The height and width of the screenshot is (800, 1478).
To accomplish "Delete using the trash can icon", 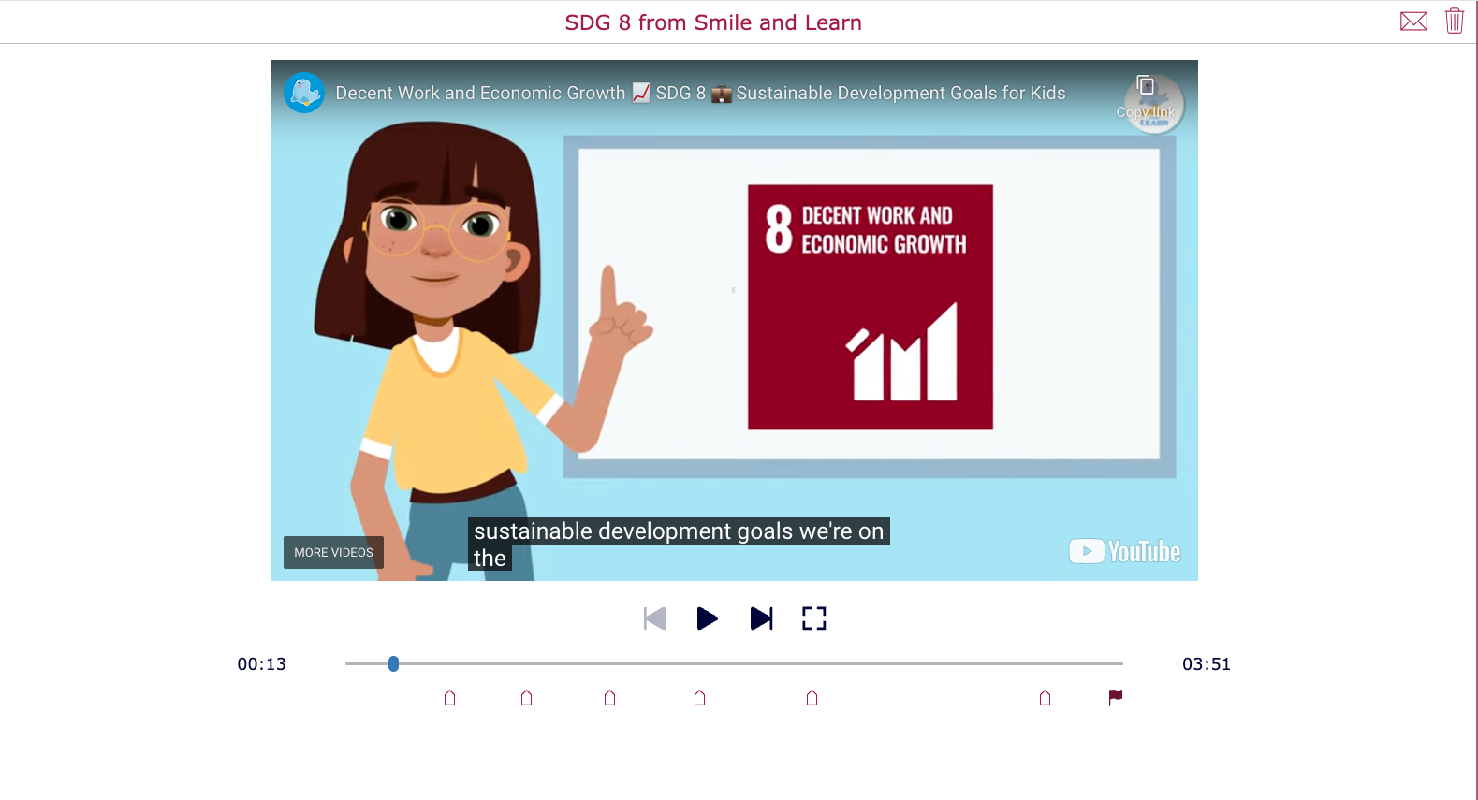I will coord(1454,21).
